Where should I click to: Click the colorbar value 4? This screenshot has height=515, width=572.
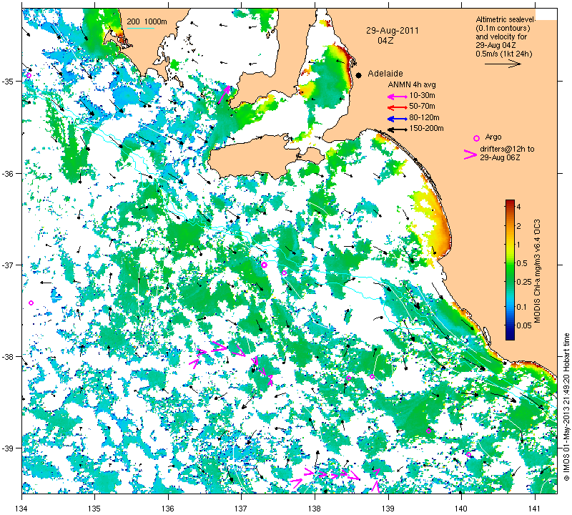(519, 207)
